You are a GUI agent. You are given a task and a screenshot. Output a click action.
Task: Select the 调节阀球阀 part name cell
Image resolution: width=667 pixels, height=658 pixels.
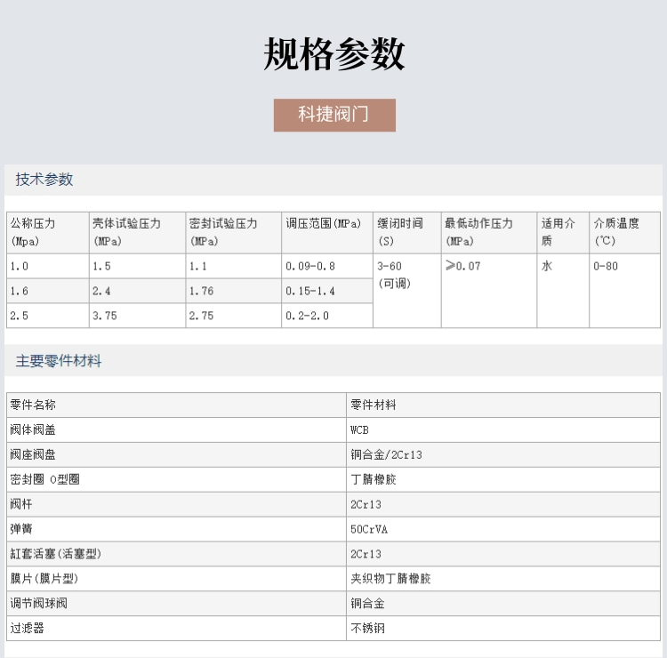pos(176,604)
